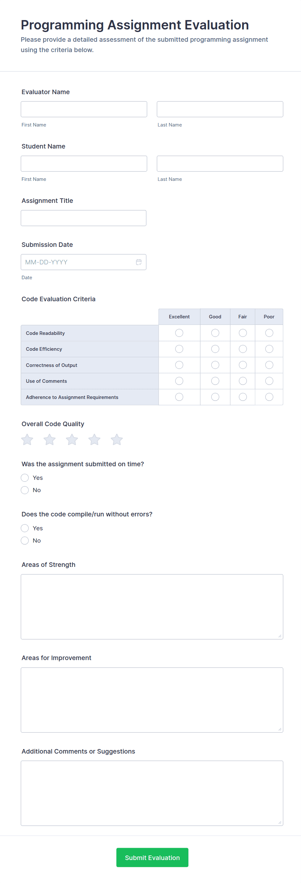
Task: Mark Code Readability as Excellent
Action: pos(179,333)
